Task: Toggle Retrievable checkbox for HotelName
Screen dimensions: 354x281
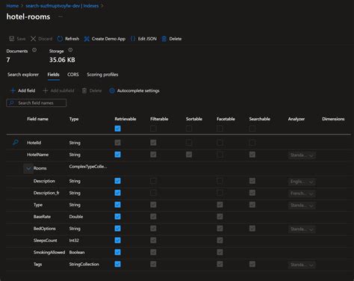Action: 118,155
